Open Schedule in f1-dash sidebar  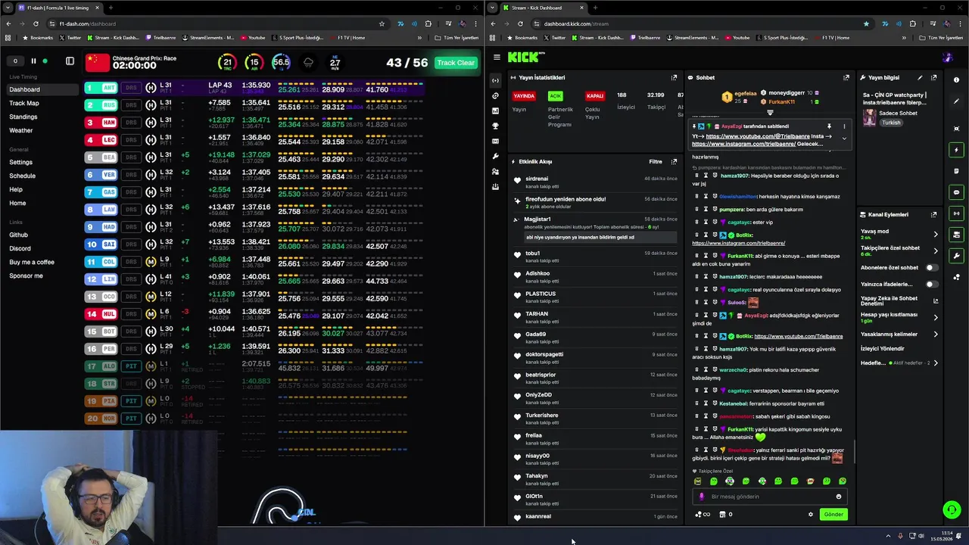click(23, 176)
